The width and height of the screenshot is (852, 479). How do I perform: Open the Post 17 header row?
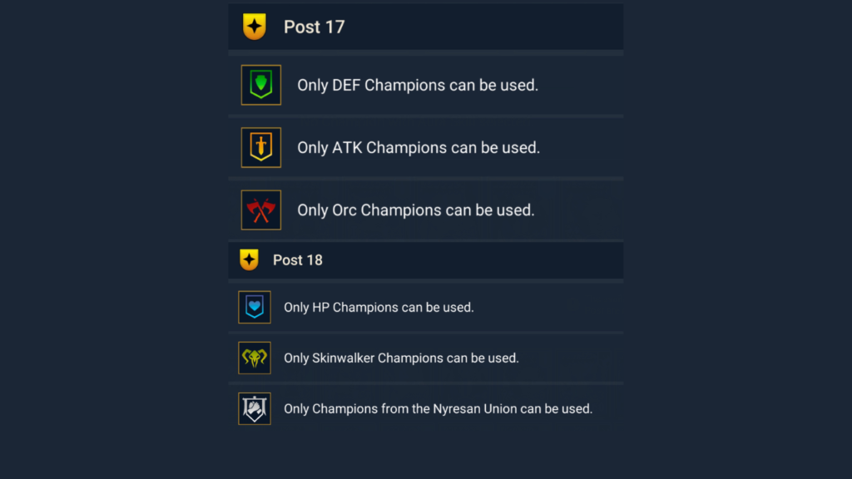499,27
